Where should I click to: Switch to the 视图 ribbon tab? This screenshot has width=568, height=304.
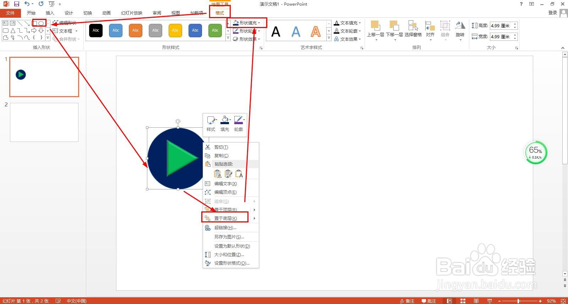coord(176,13)
